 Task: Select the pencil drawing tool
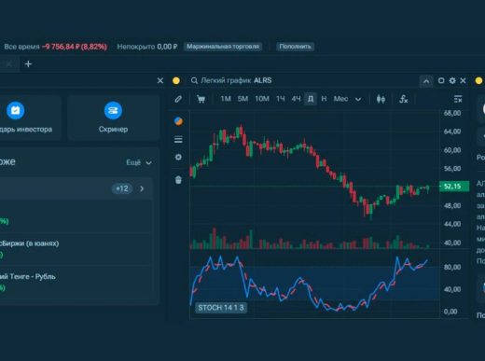(178, 99)
